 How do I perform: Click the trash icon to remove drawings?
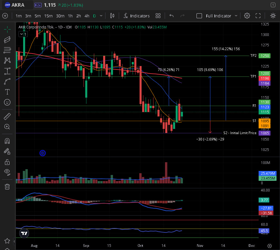tap(7, 187)
